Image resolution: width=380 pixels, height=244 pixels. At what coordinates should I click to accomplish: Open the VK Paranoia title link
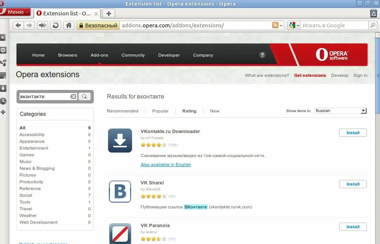155,225
